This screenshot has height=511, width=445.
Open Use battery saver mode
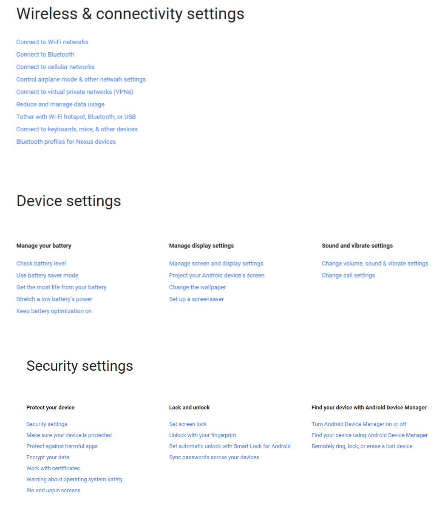pos(47,275)
